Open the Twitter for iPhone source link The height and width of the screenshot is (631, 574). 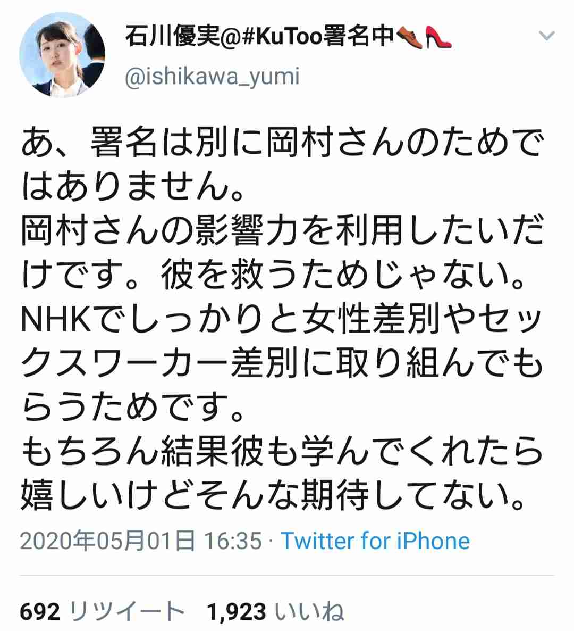coord(375,541)
